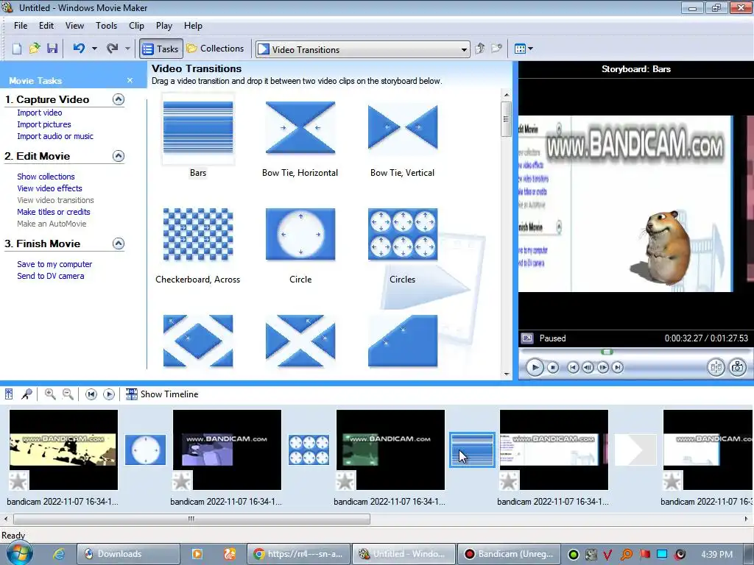Click Import audio or music link
Screen dimensions: 754x565
55,136
